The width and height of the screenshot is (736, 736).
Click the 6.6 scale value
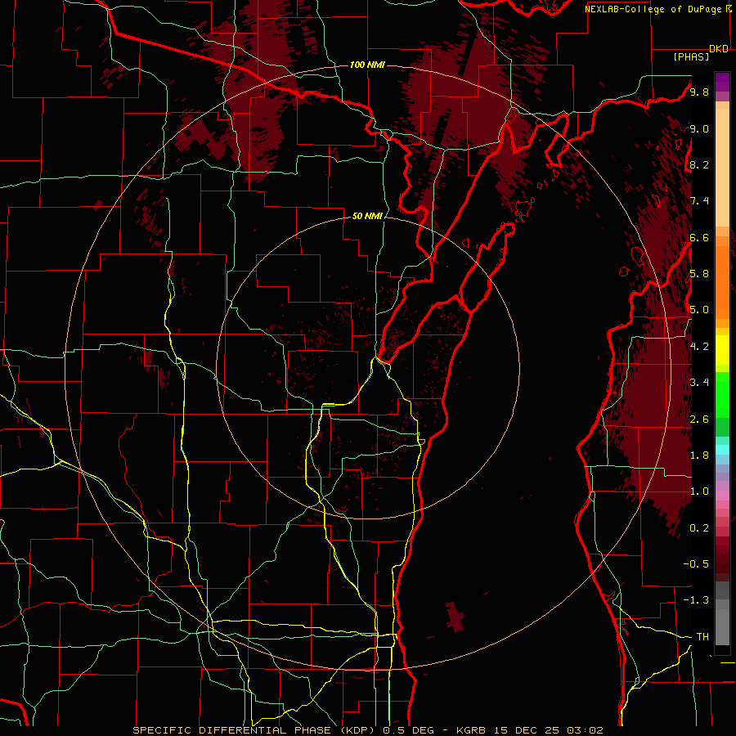(699, 237)
